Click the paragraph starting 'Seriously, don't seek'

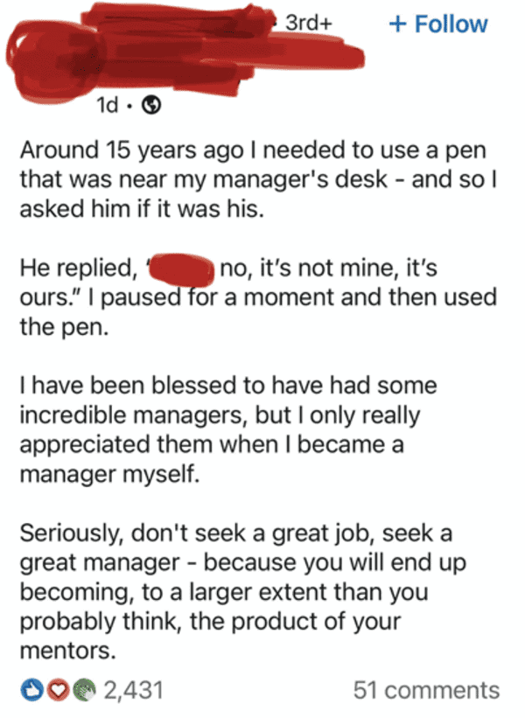[x=242, y=591]
